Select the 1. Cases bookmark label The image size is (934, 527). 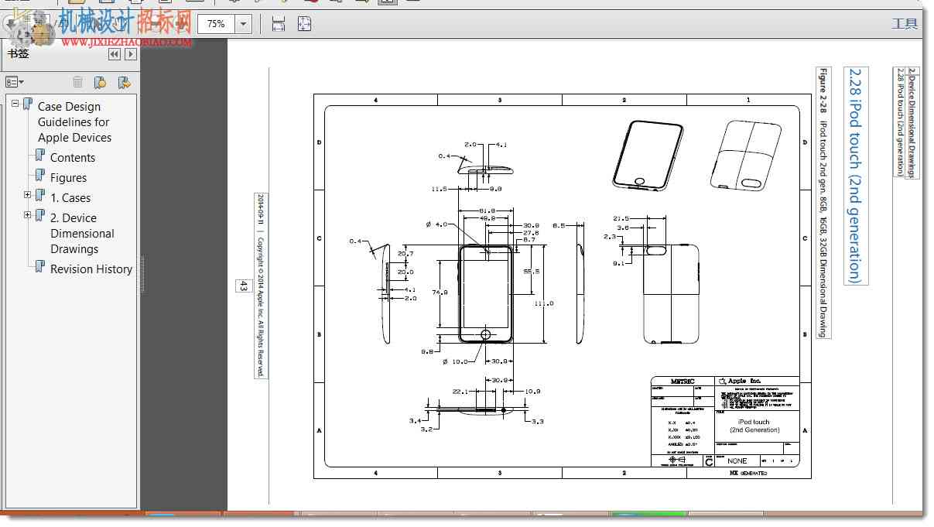click(x=70, y=198)
